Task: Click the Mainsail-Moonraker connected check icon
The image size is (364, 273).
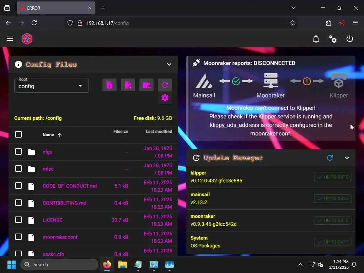Action: (236, 81)
